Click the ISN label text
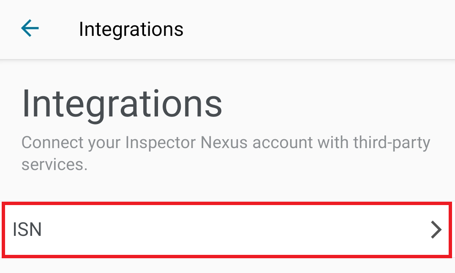455x273 pixels. pos(27,230)
